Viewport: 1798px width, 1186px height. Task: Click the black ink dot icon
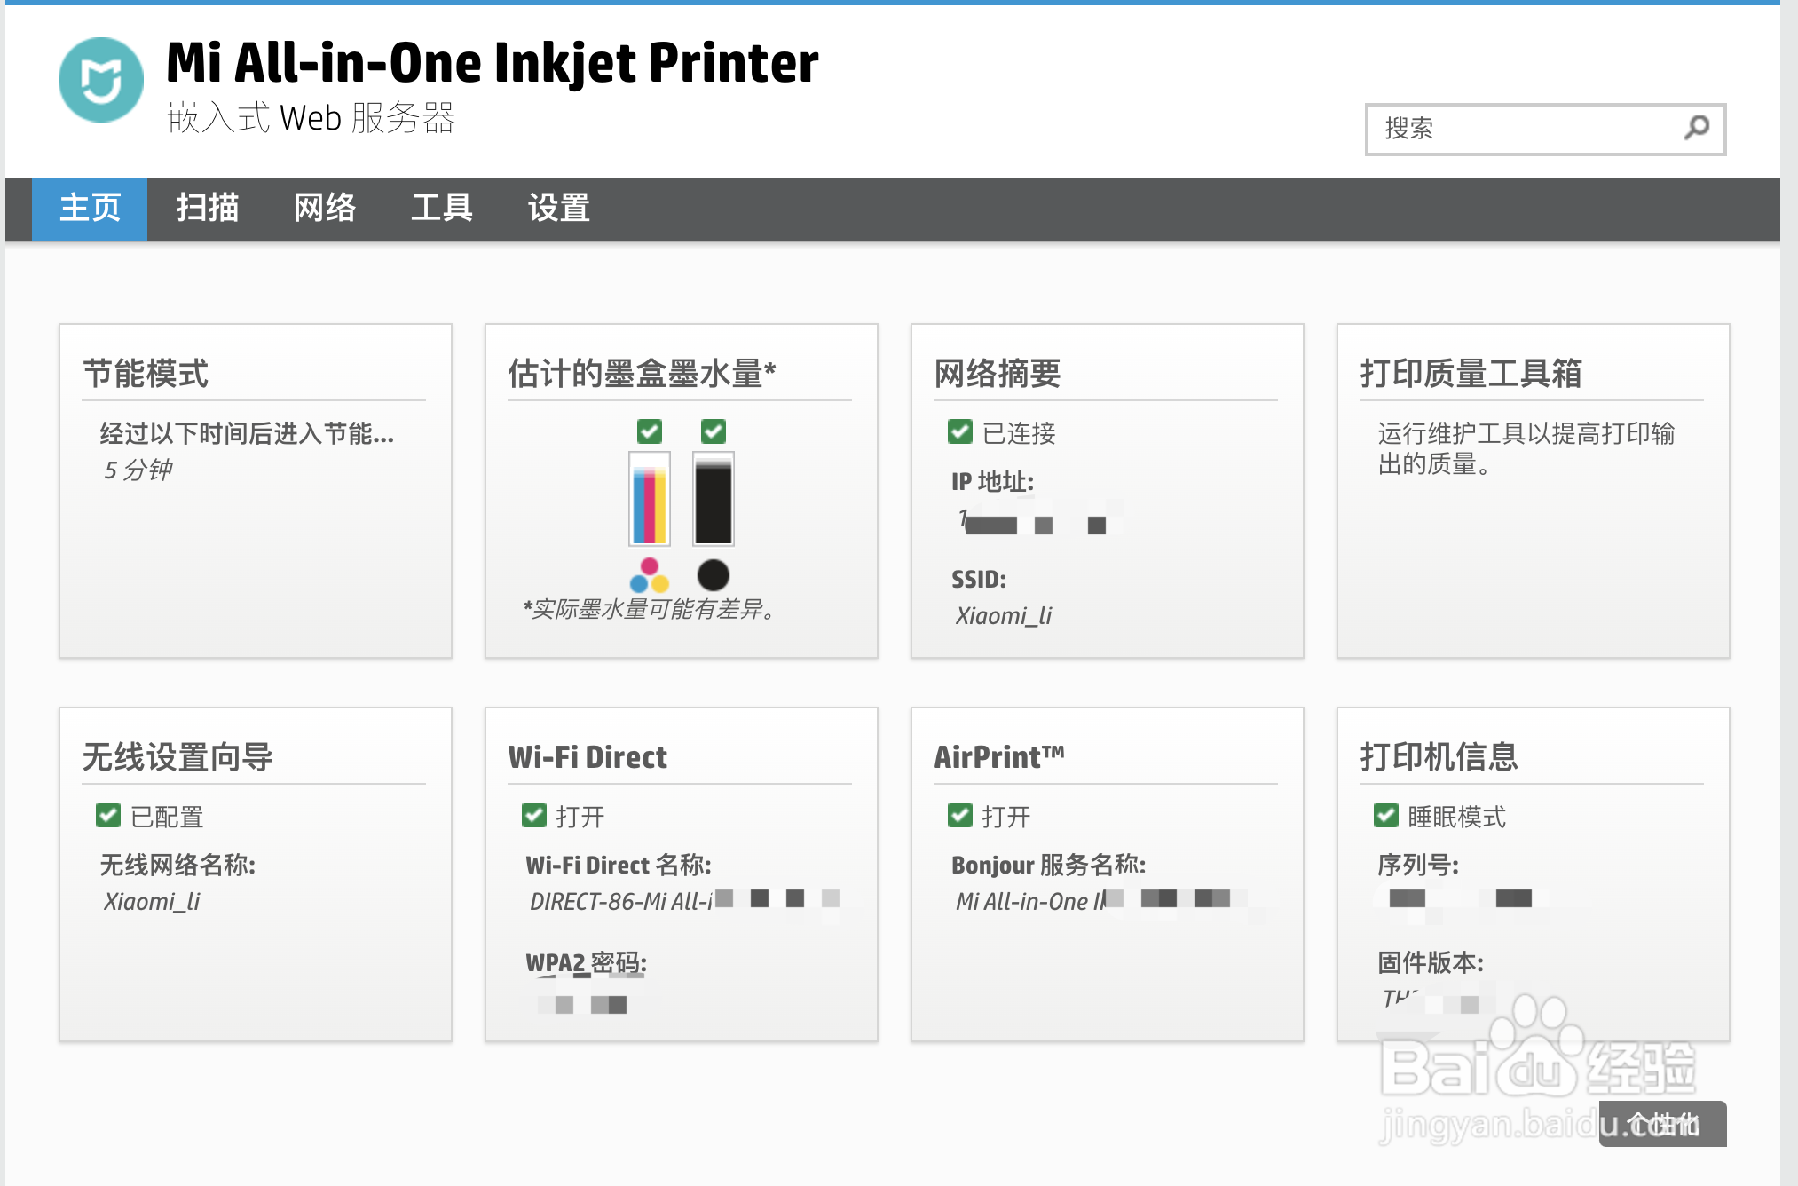pyautogui.click(x=714, y=575)
